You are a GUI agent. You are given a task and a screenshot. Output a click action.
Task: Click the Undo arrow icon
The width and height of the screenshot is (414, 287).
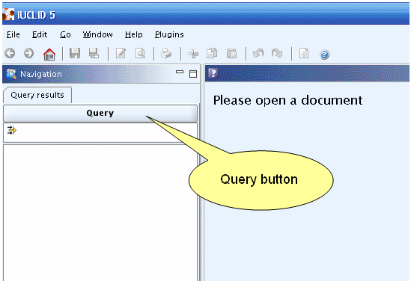coord(258,54)
